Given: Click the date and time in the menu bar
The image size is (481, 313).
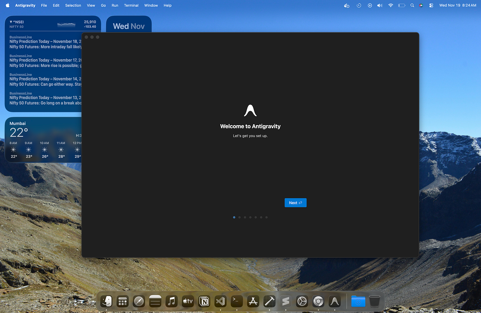Looking at the screenshot, I should [458, 6].
